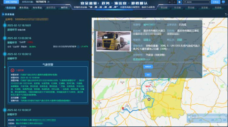Viewport: 228px width, 127px height.
Task: Switch to the 网约车 tab
Action: click(x=64, y=7)
